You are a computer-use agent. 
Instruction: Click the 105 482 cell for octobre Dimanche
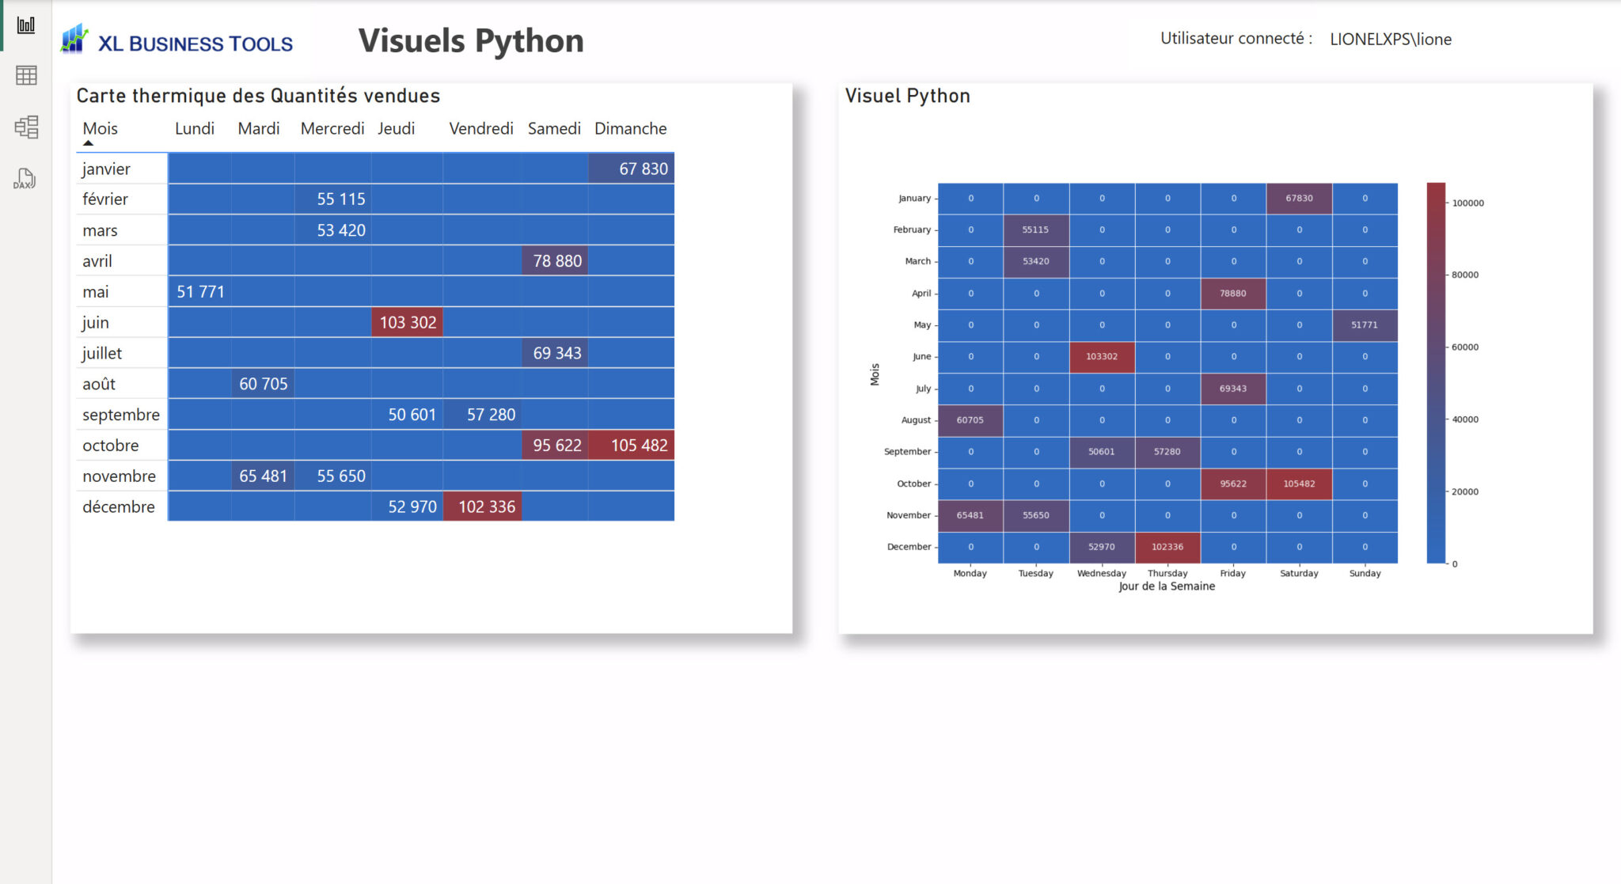click(631, 445)
